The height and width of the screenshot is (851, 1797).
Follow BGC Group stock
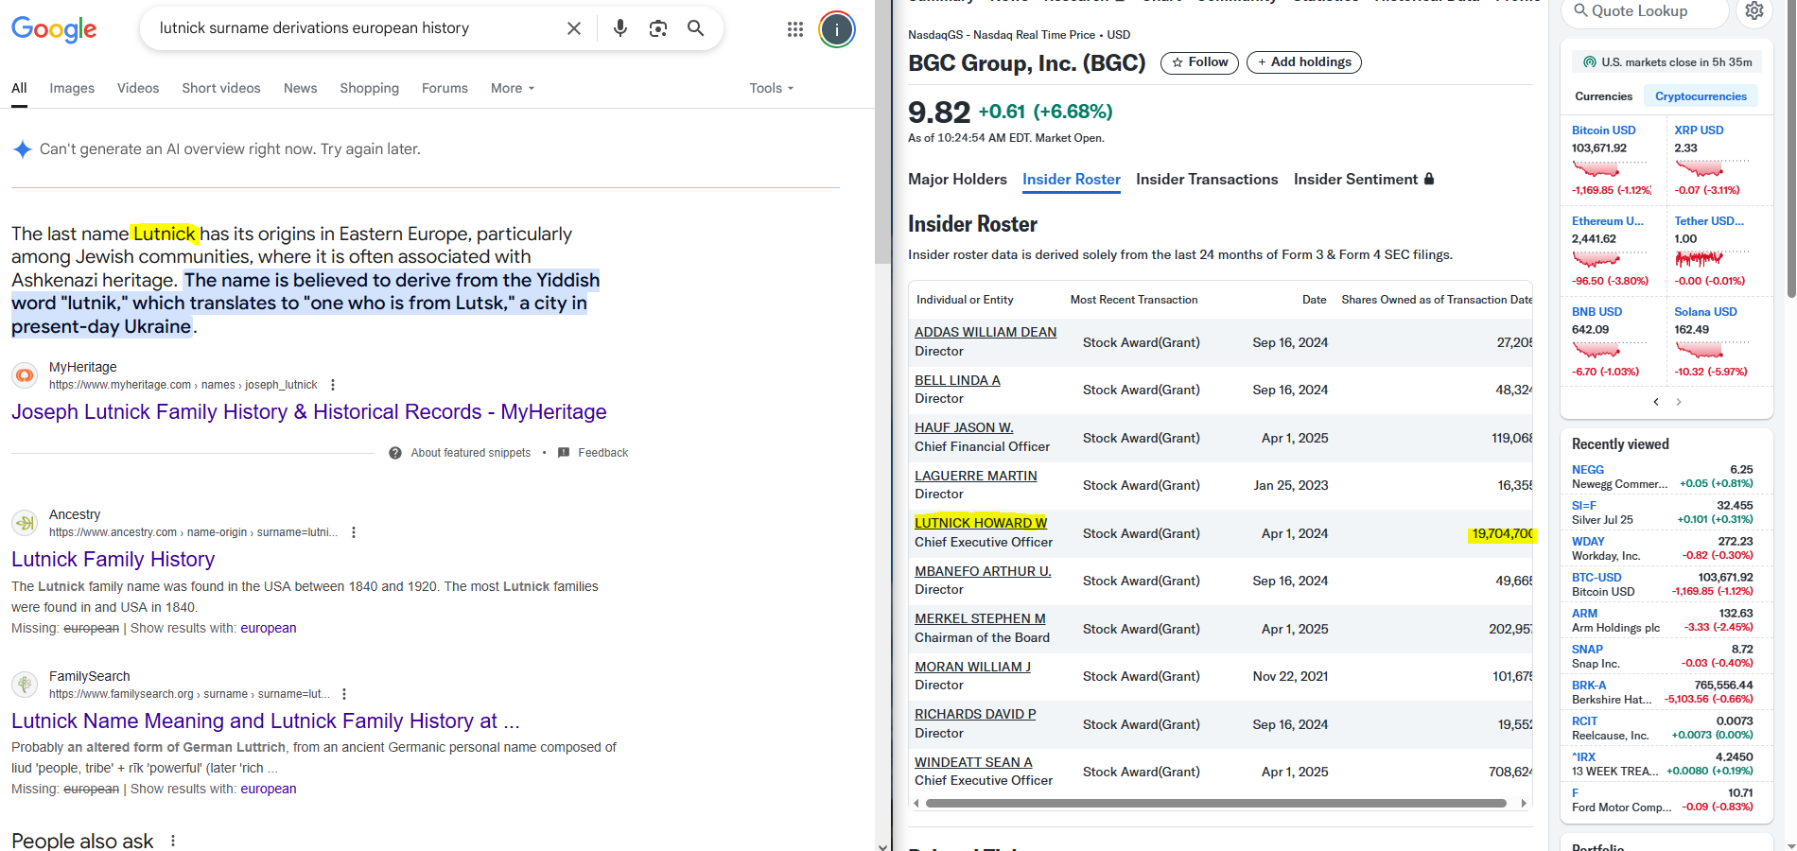[x=1199, y=62]
